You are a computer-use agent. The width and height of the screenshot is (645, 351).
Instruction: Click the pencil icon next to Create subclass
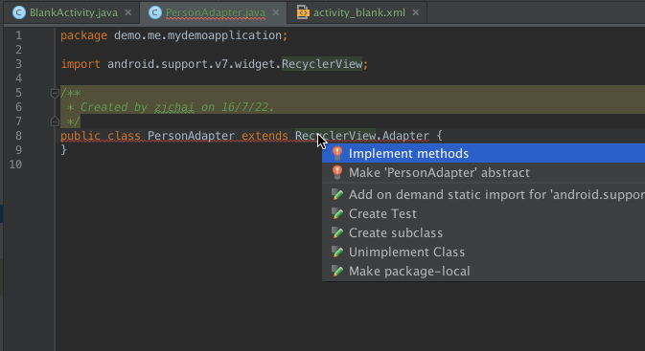(337, 232)
